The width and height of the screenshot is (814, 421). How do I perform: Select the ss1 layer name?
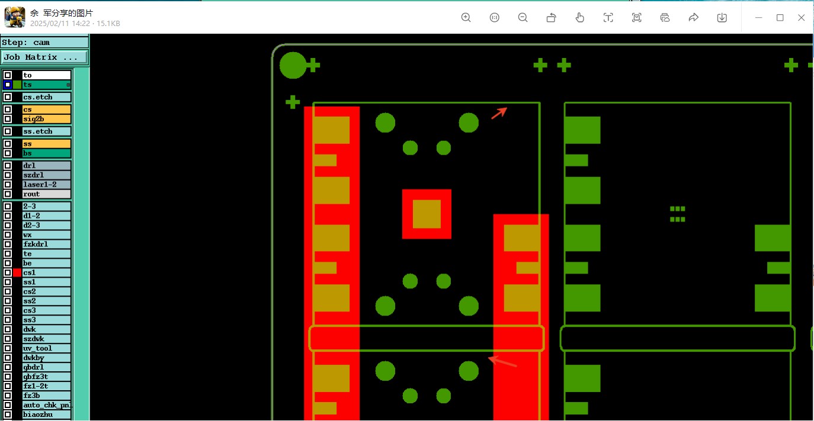pos(47,282)
